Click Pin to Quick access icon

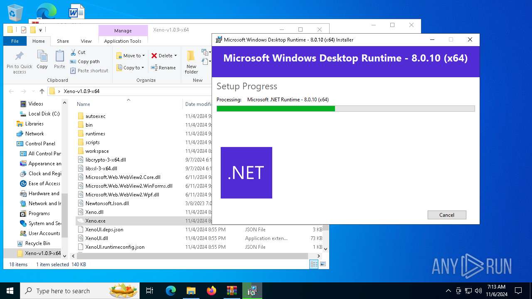pos(19,63)
